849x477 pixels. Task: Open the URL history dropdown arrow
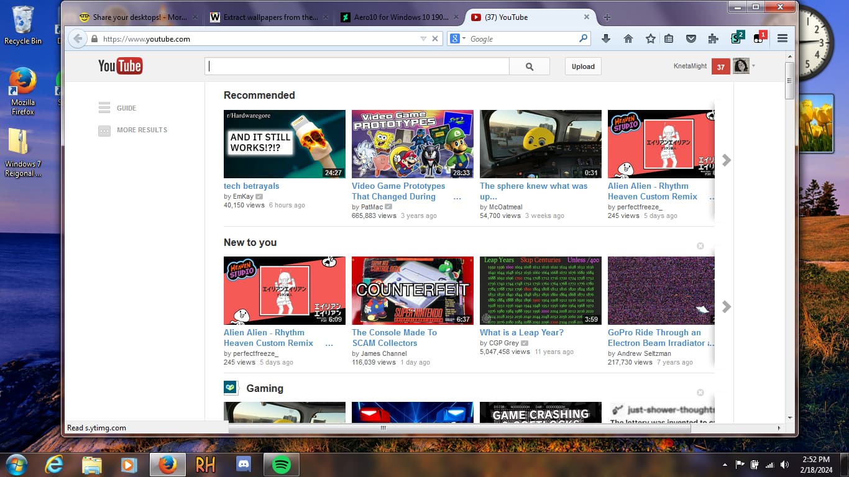point(423,39)
